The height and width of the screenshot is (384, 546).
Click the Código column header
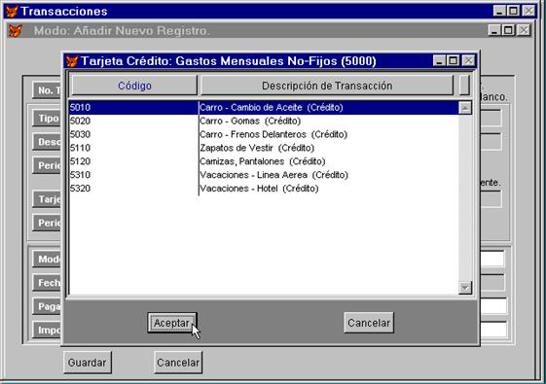click(x=134, y=86)
